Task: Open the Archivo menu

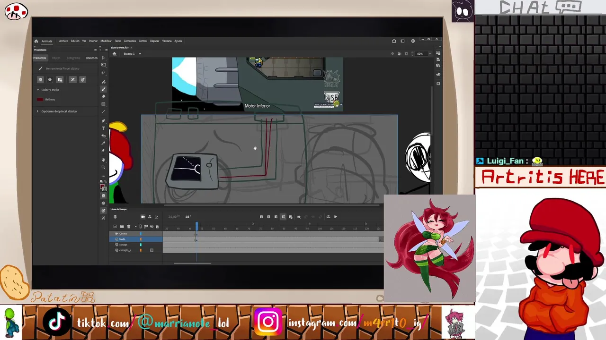Action: click(x=63, y=41)
